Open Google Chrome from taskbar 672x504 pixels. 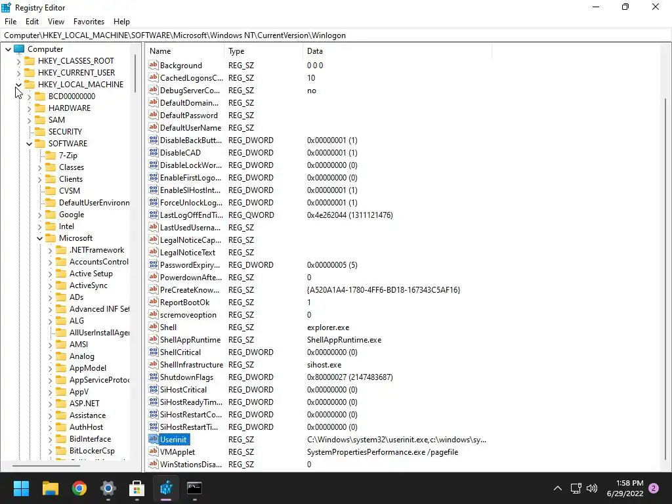pyautogui.click(x=79, y=488)
